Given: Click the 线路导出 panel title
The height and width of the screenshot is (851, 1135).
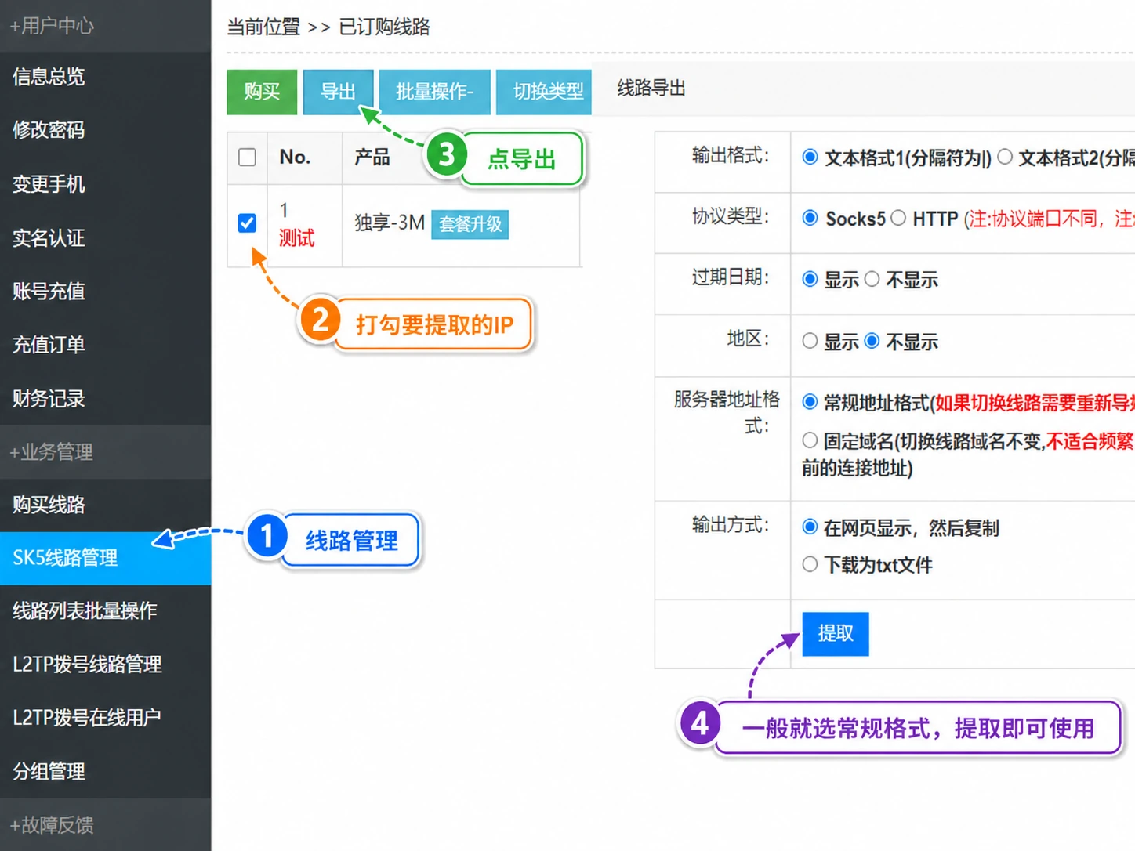Looking at the screenshot, I should (x=651, y=88).
